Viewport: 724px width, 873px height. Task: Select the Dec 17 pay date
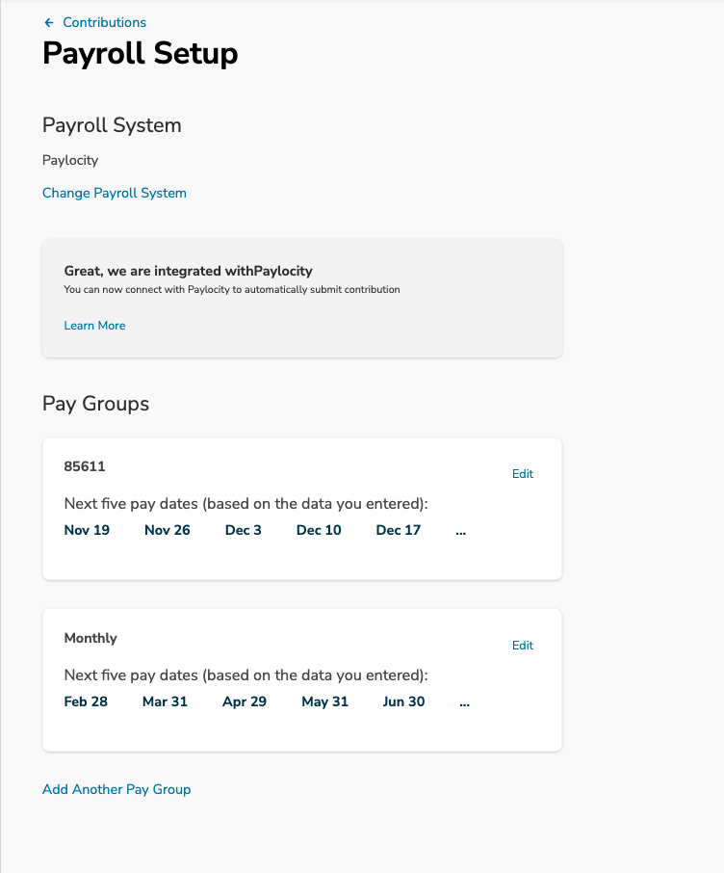point(398,530)
